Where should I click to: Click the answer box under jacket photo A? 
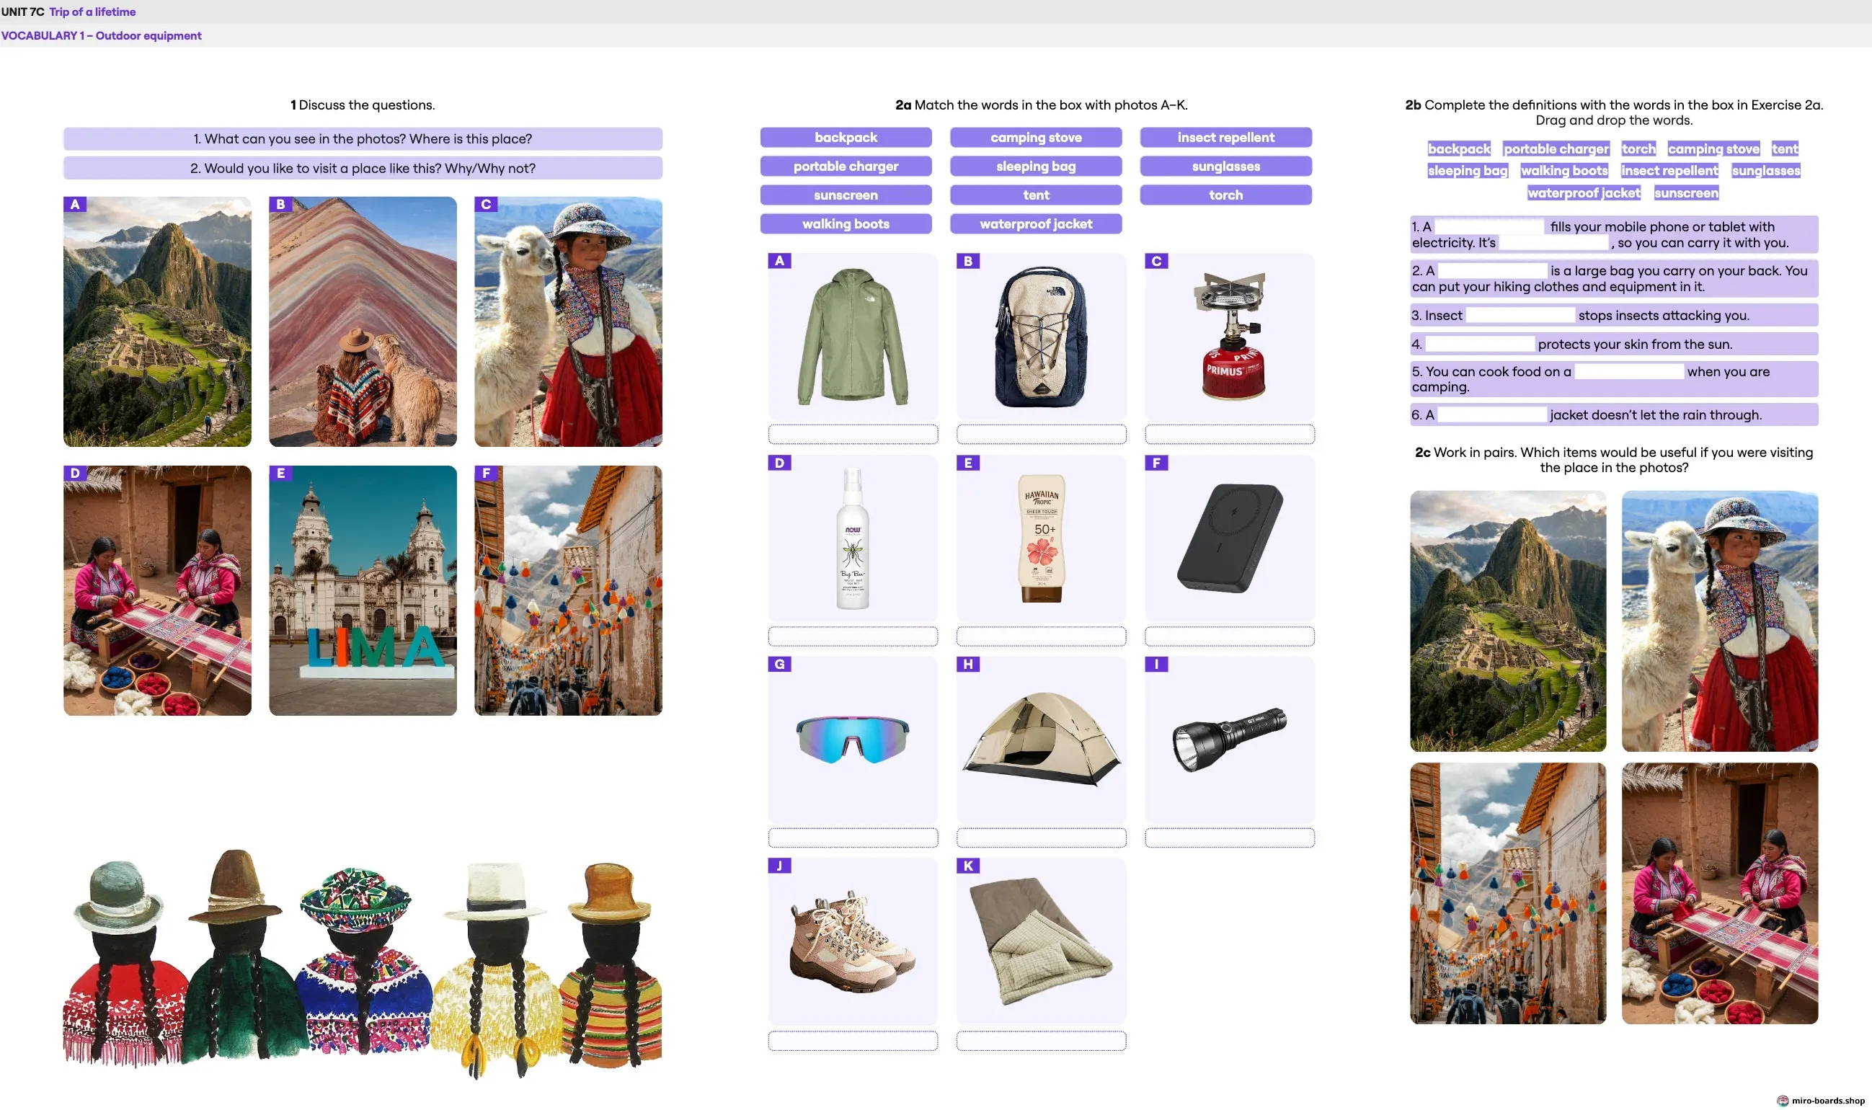click(x=852, y=435)
